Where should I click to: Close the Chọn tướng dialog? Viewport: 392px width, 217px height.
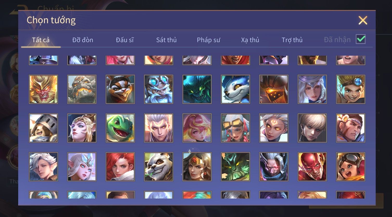[363, 20]
